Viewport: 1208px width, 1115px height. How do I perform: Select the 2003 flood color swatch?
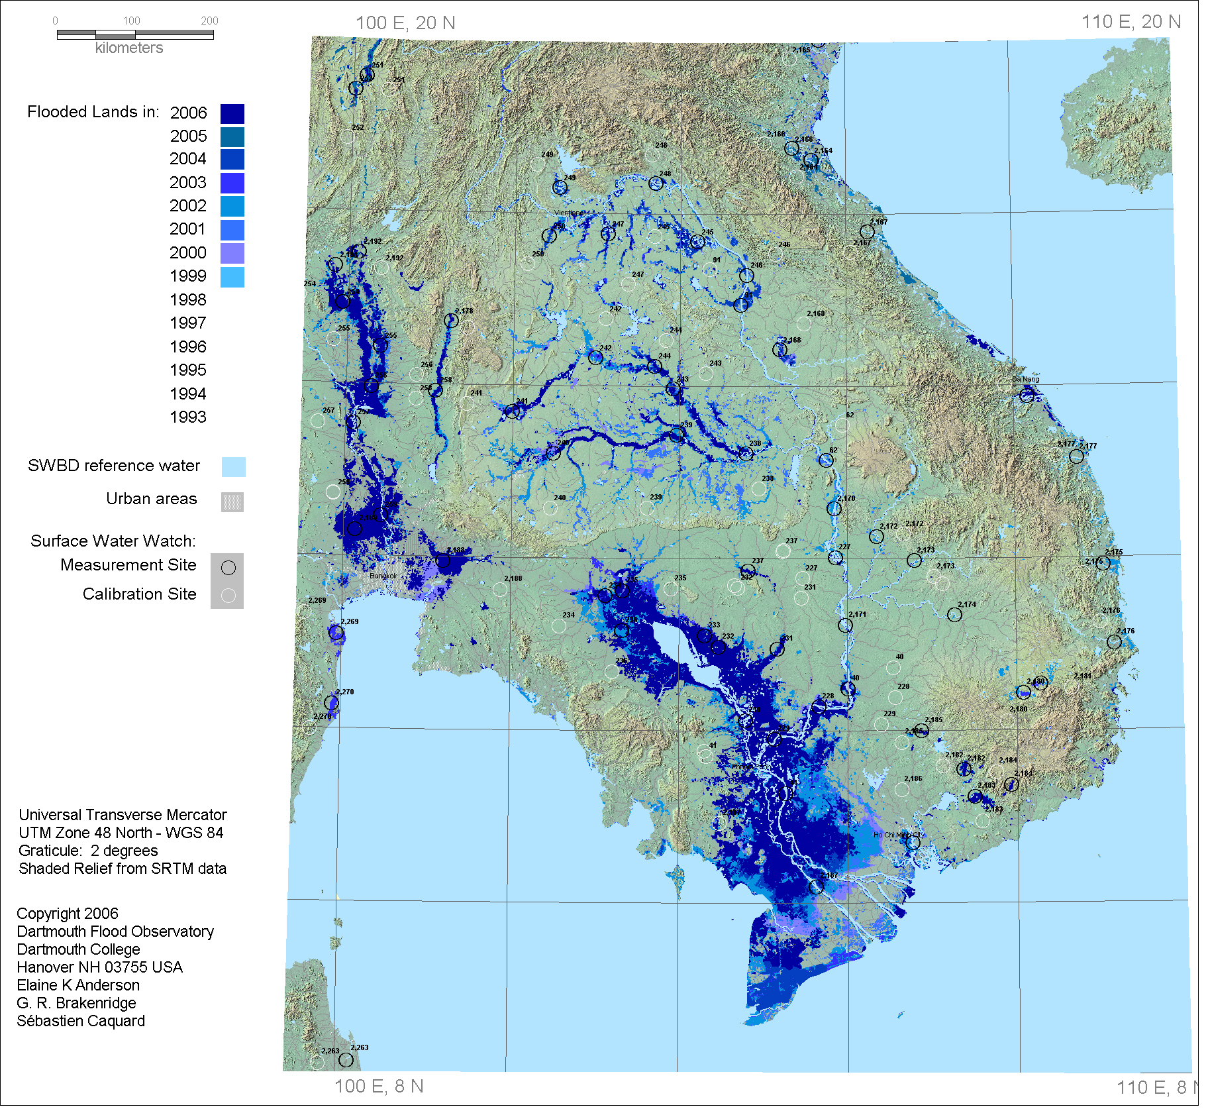pyautogui.click(x=232, y=183)
